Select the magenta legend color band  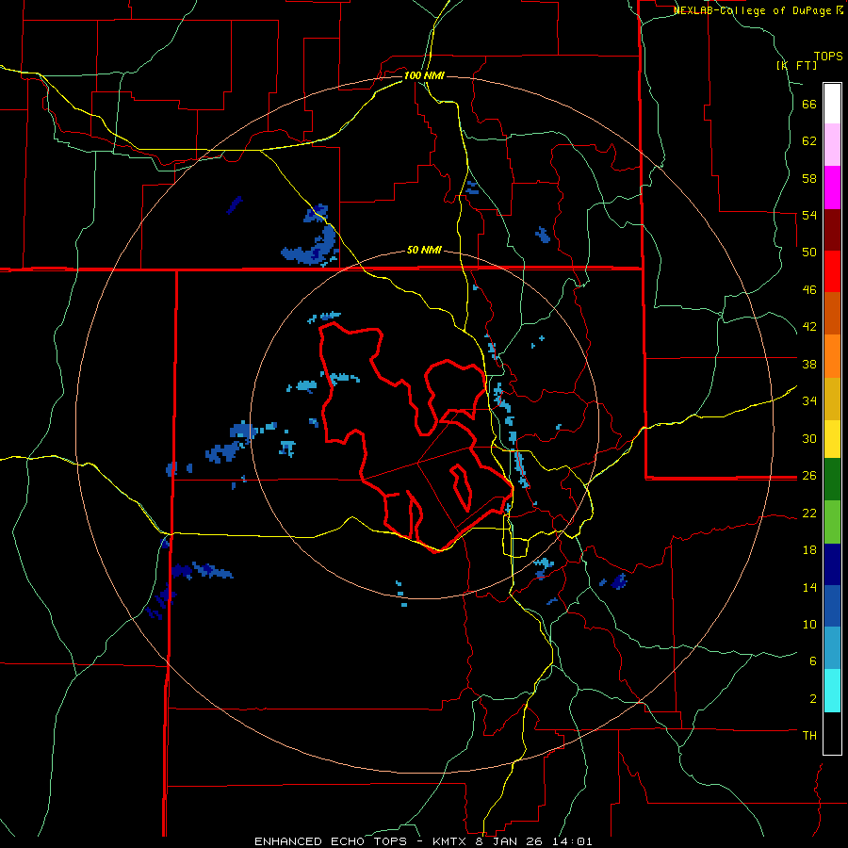pos(832,188)
